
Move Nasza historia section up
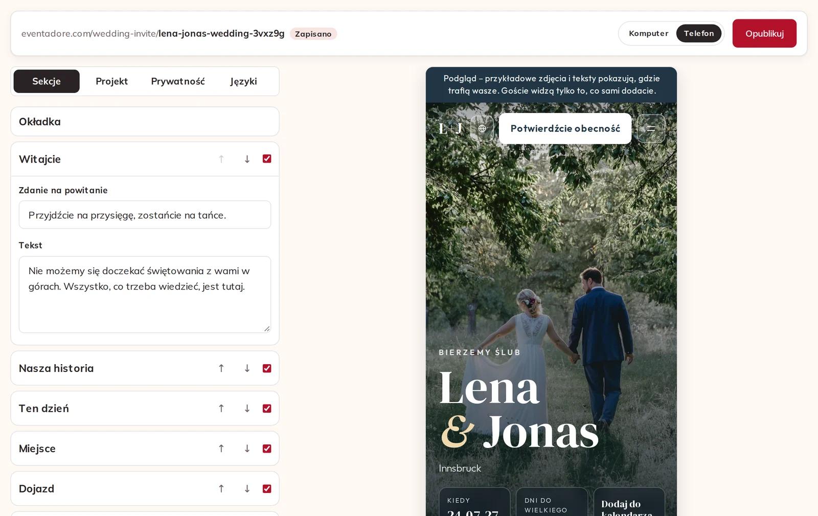221,368
